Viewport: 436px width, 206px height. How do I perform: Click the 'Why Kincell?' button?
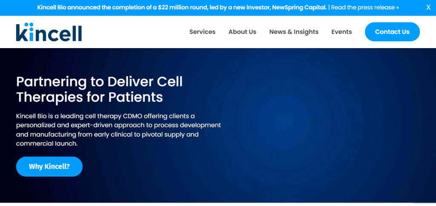click(49, 166)
